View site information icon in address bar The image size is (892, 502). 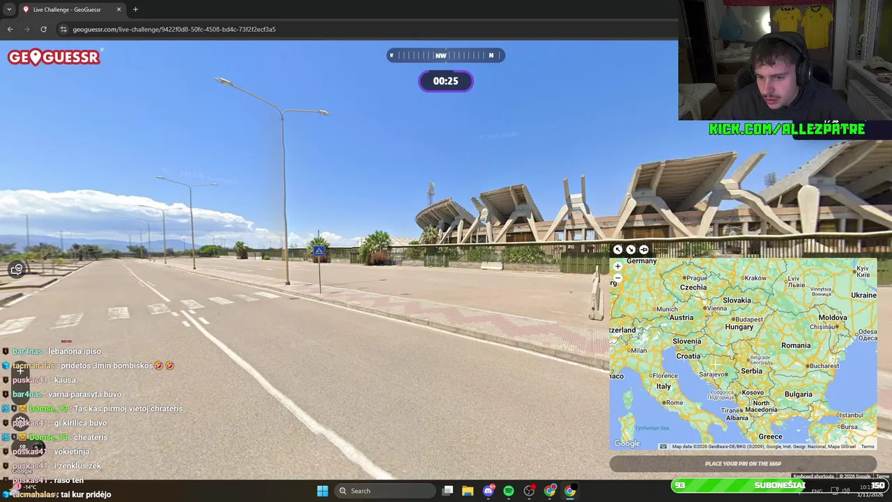coord(63,29)
